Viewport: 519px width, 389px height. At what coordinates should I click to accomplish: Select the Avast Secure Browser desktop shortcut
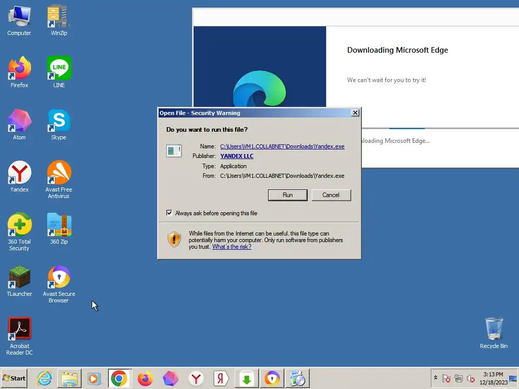click(x=59, y=285)
